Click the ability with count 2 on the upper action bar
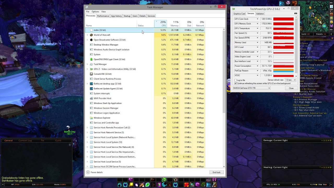The image size is (334, 188). click(175, 180)
